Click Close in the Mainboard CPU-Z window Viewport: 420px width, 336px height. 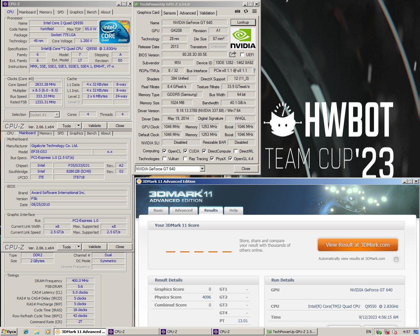(x=120, y=247)
